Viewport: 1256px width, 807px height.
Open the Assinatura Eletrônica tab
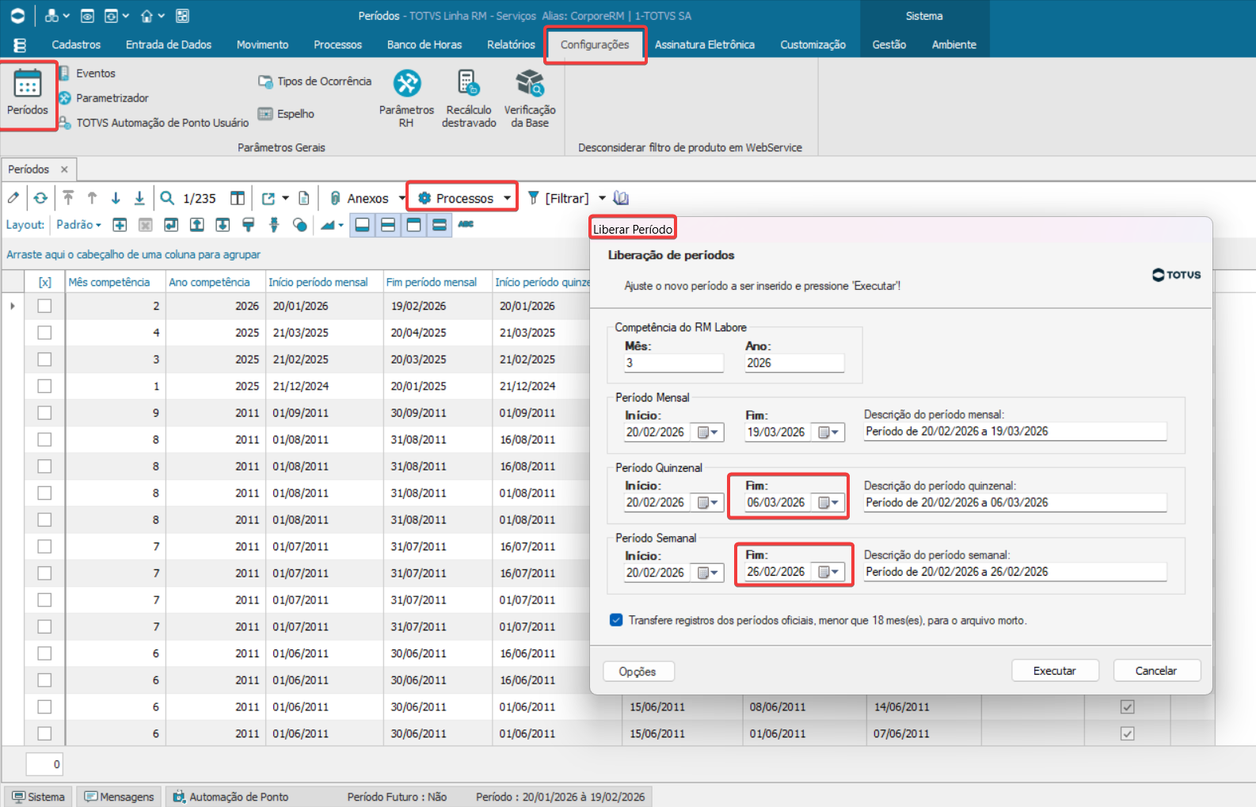[x=705, y=44]
